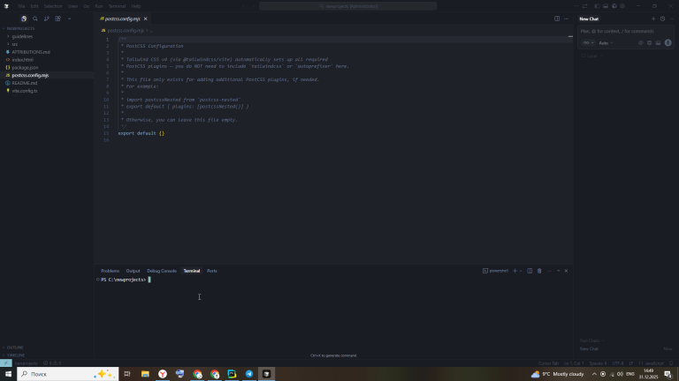Expand the src folder

(47, 44)
